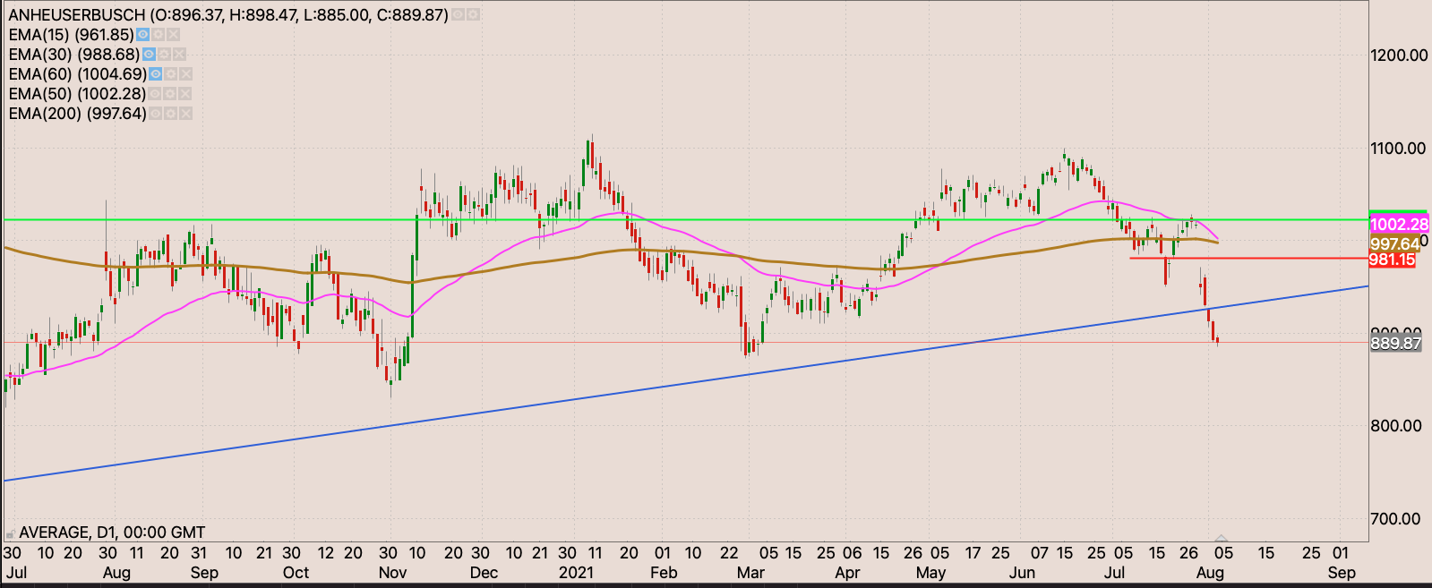Viewport: 1432px width, 588px height.
Task: Remove the EMA(15) indicator with X
Action: [174, 35]
